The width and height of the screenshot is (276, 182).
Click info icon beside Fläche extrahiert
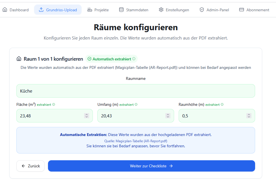pyautogui.click(x=54, y=104)
